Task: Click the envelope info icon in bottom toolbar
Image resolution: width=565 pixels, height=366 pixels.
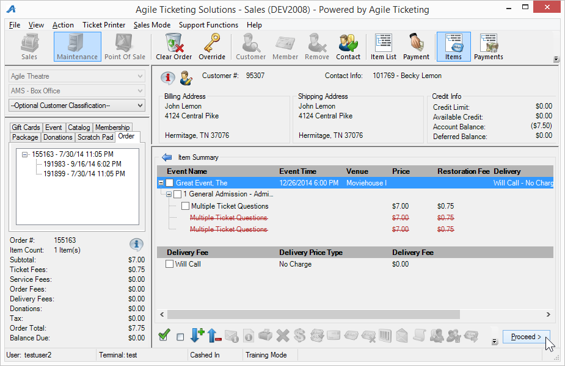Action: (x=231, y=335)
